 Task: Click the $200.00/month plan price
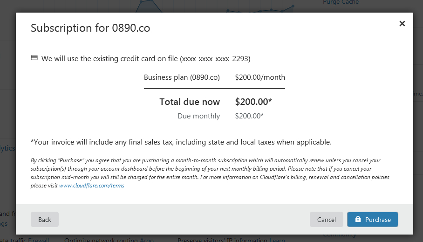pyautogui.click(x=260, y=77)
